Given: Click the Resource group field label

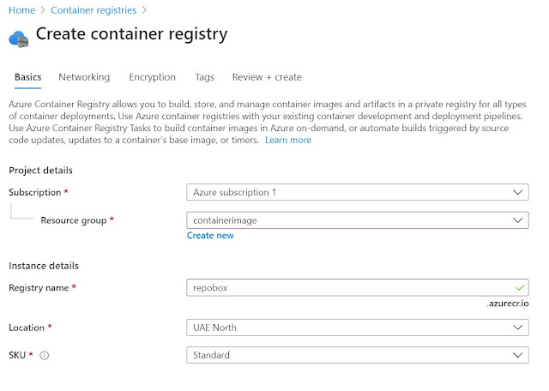Looking at the screenshot, I should [74, 220].
